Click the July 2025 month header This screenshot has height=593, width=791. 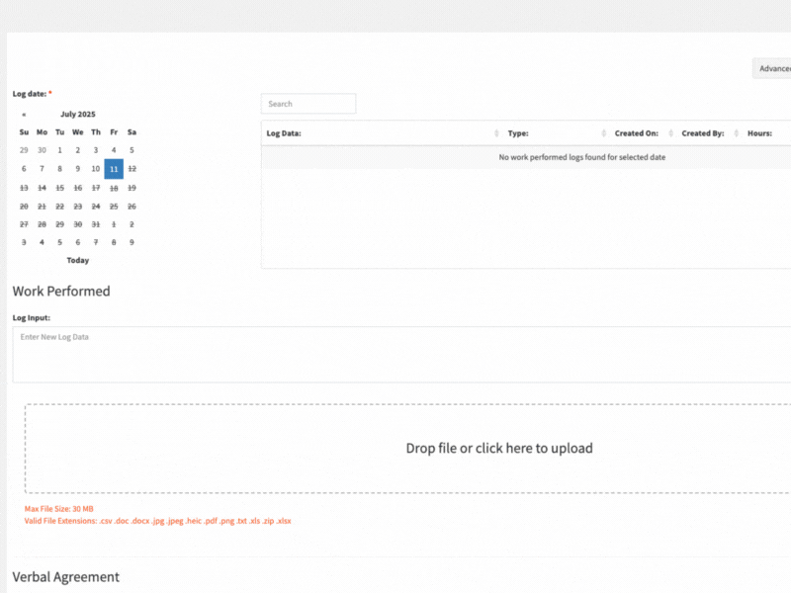[78, 115]
